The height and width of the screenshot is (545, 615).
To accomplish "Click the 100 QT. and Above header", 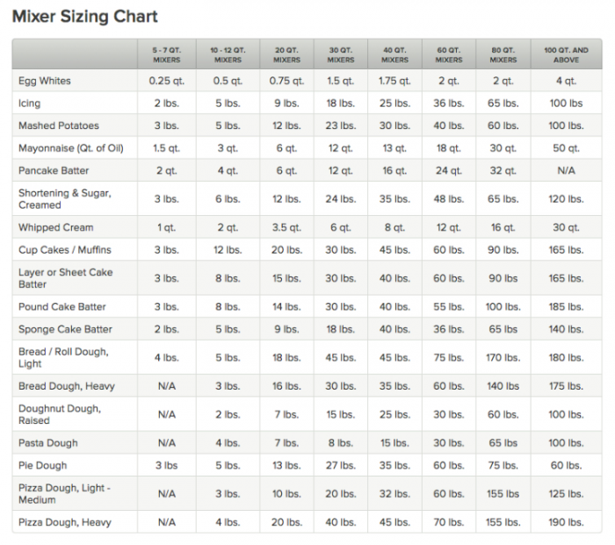I will [x=566, y=55].
